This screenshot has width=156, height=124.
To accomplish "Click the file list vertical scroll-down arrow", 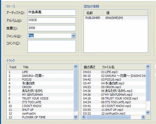I will point(148,112).
